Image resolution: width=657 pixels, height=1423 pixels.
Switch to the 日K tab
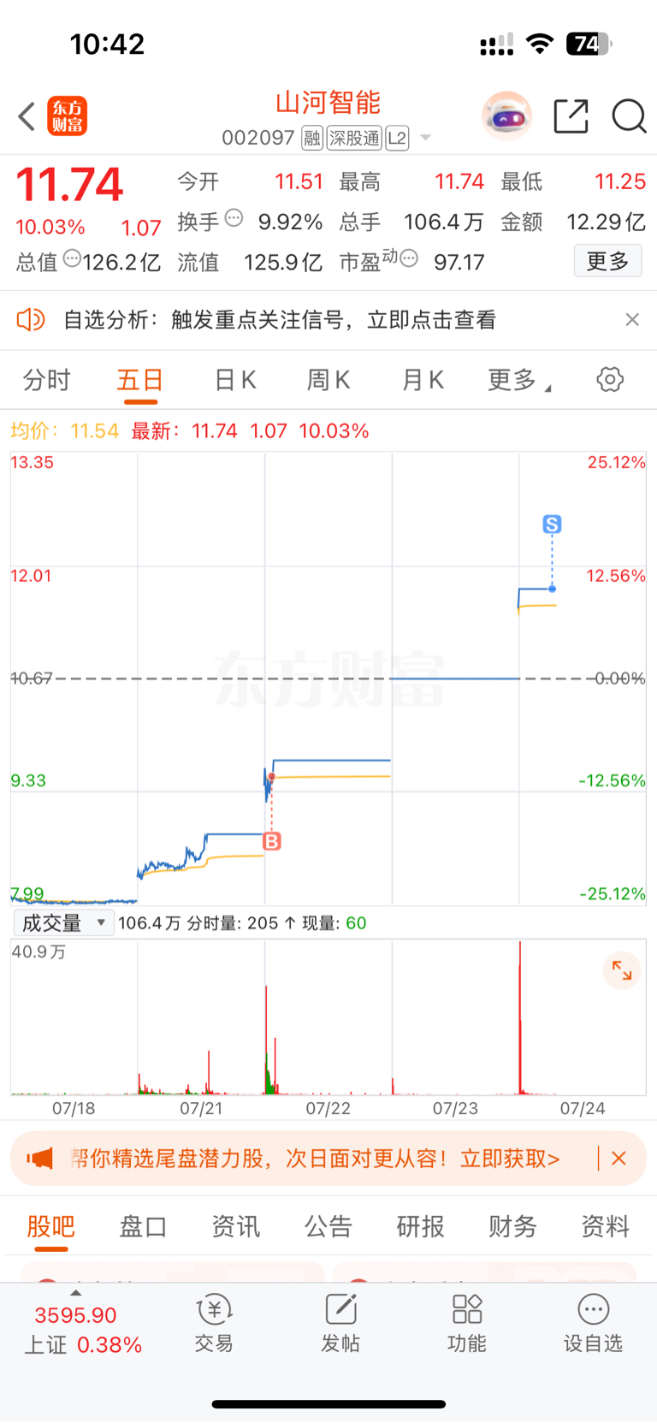235,380
